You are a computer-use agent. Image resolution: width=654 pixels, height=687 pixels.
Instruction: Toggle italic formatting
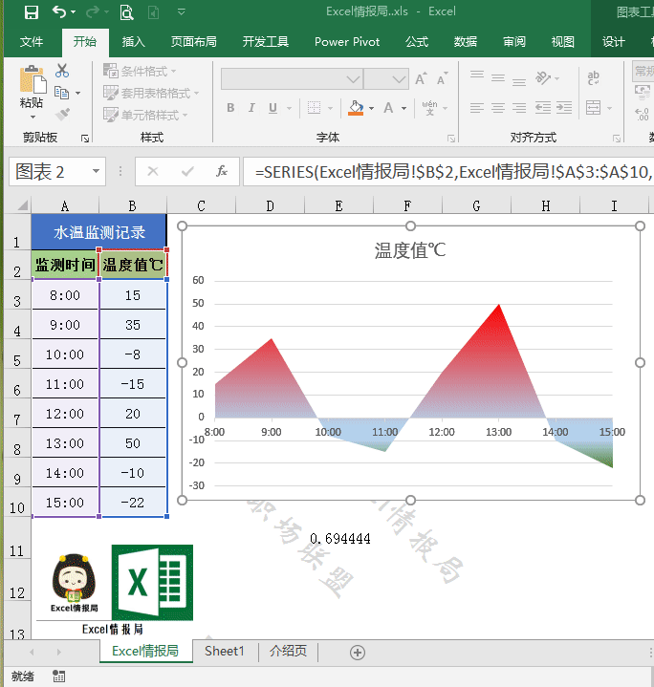[251, 108]
